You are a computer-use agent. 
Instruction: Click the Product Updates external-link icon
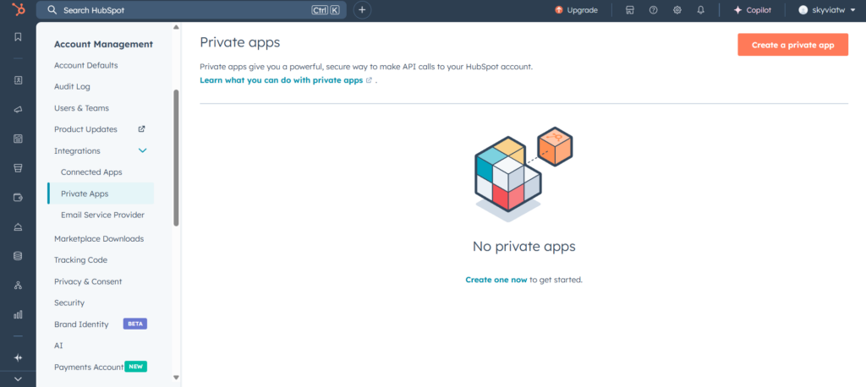click(x=141, y=128)
